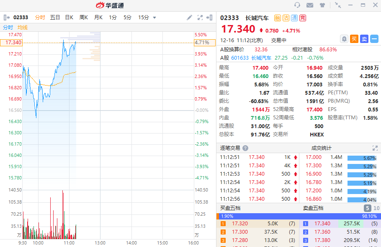This screenshot has width=381, height=247.
Task: Select the 15分 chart tab
Action: tap(144, 18)
